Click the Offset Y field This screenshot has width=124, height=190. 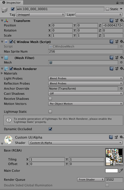(x=87, y=164)
